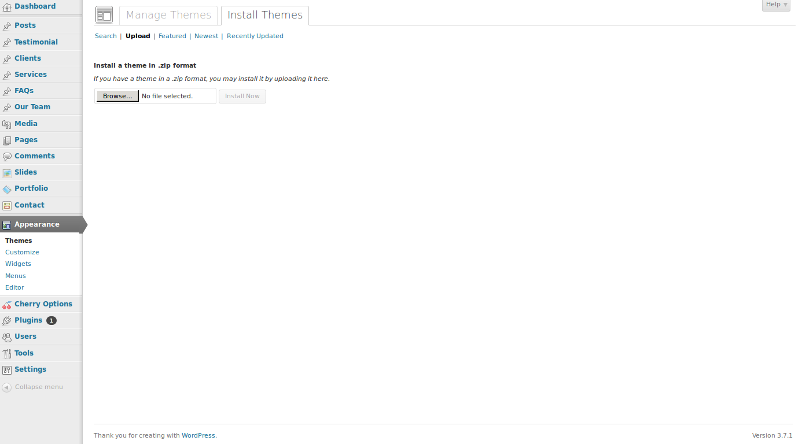Click the Plugins update count badge
The height and width of the screenshot is (444, 802).
pos(51,320)
